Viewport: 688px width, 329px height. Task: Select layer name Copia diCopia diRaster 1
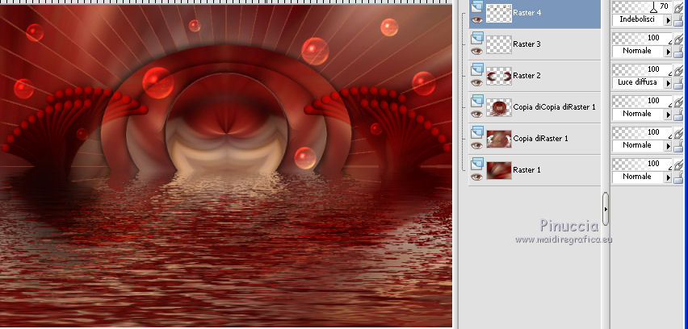[x=554, y=107]
